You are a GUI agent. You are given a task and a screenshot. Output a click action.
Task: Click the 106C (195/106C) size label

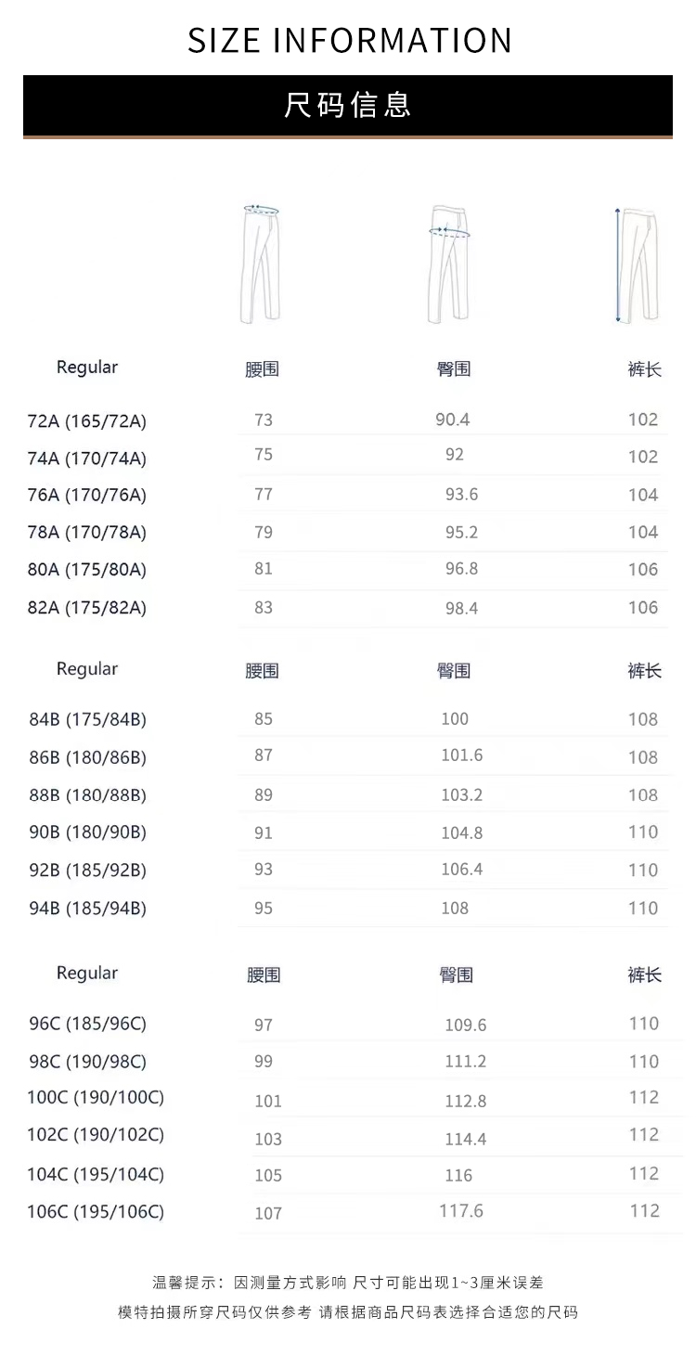(96, 1212)
